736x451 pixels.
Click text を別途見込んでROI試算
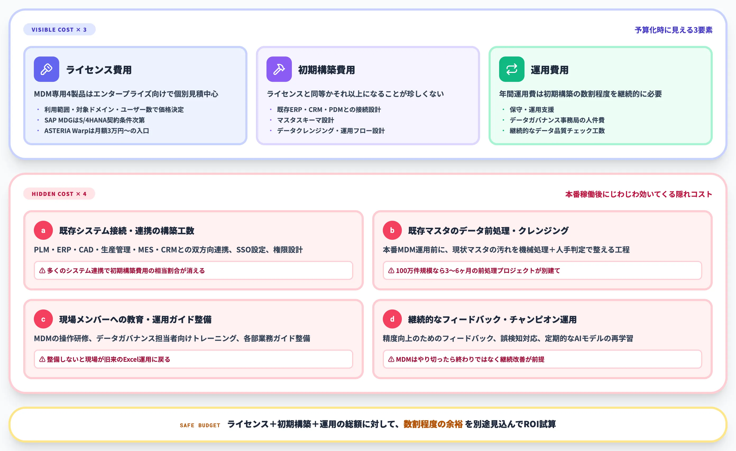(510, 424)
